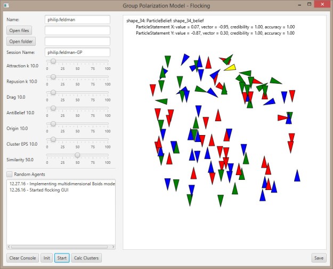Click the Calc Clusters button
This screenshot has width=333, height=269.
pos(86,258)
